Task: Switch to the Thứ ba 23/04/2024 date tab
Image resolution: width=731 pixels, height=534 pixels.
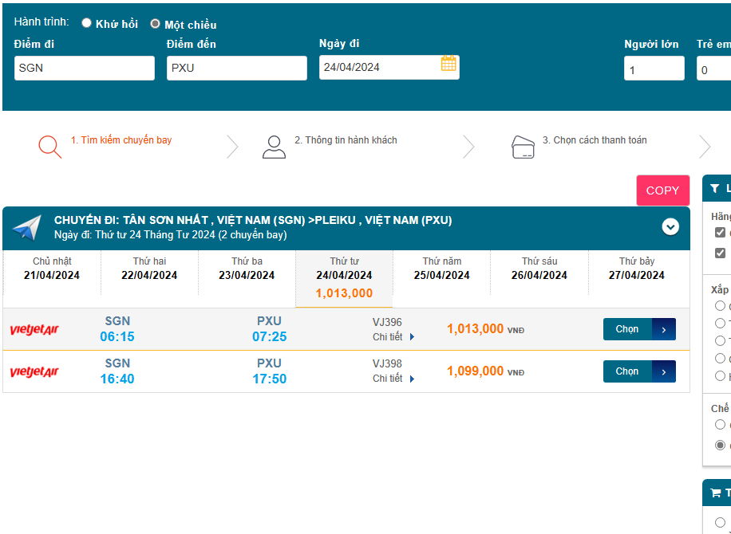Action: coord(247,269)
